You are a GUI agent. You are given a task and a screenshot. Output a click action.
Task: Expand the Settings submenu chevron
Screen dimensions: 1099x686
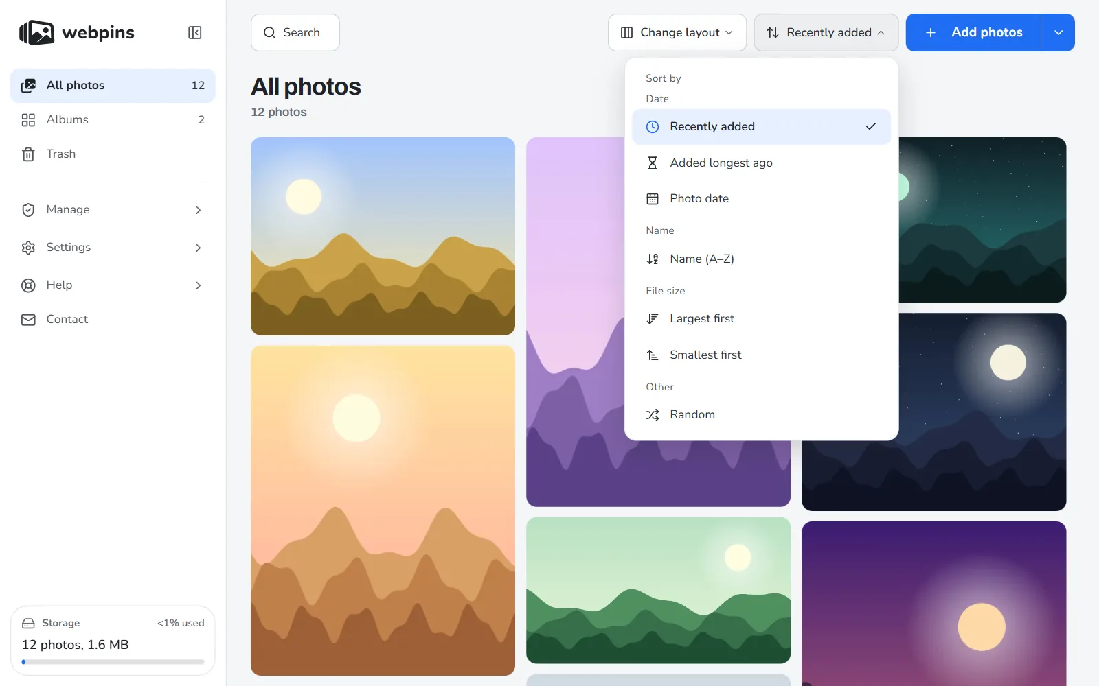pyautogui.click(x=198, y=248)
